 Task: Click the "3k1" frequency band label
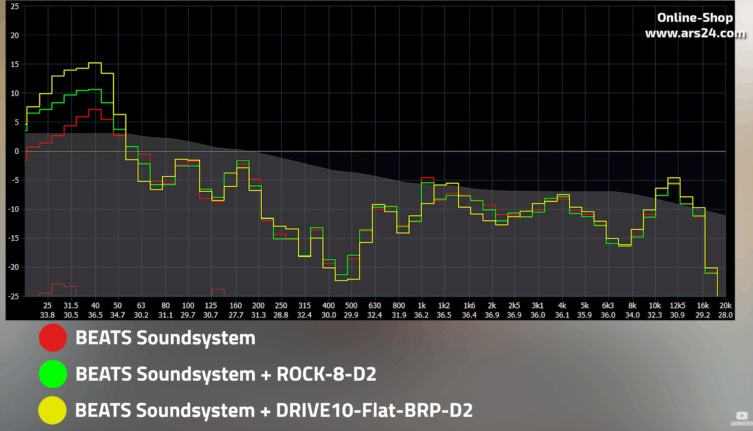coord(538,305)
